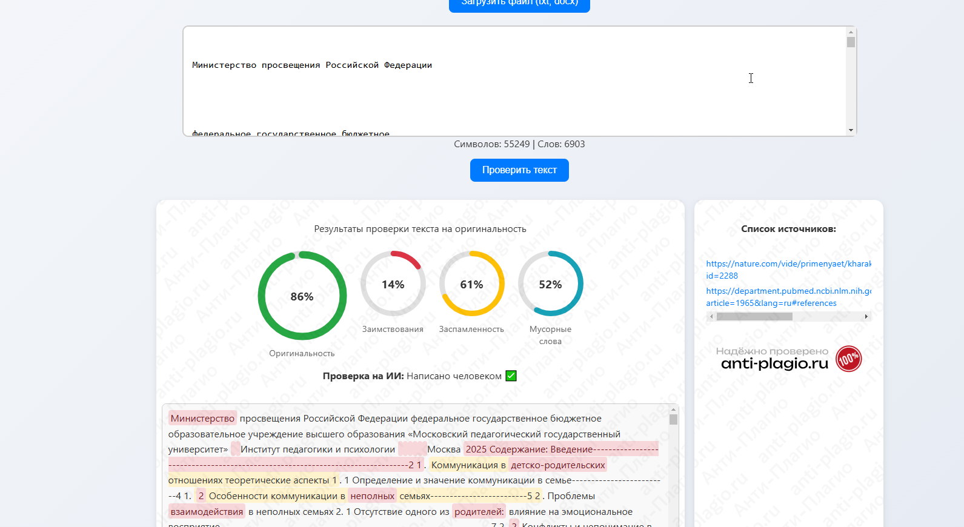Click the red 100% stamp icon

[x=848, y=359]
